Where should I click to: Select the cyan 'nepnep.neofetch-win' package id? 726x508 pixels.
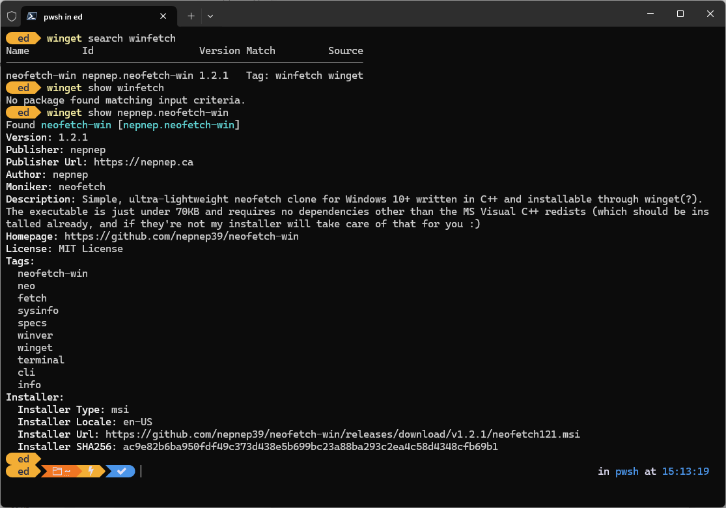tap(180, 124)
